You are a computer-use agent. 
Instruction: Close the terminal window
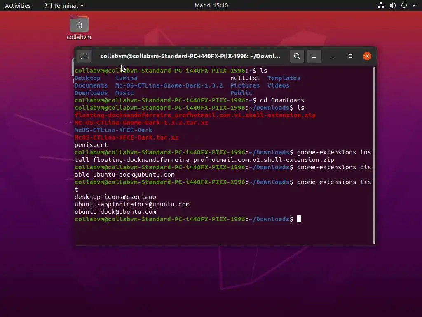click(367, 56)
